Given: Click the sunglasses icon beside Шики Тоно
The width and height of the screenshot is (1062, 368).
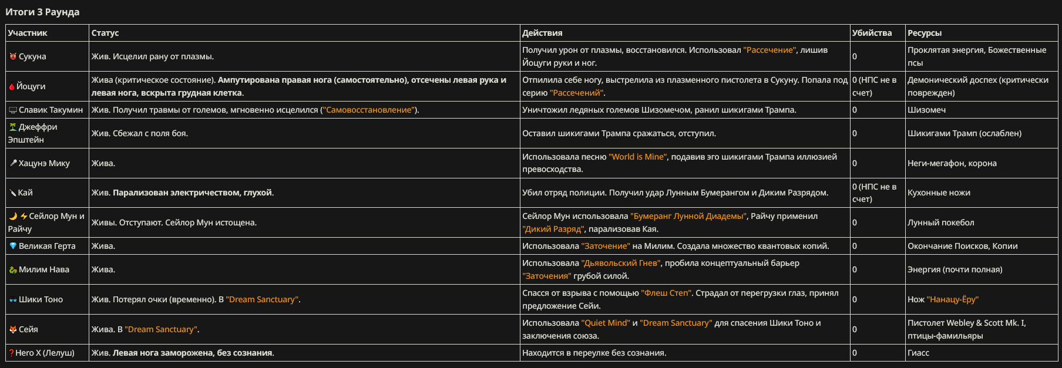Looking at the screenshot, I should (x=13, y=299).
